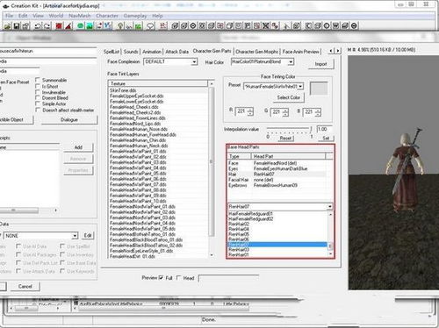Image resolution: width=439 pixels, height=328 pixels.
Task: Toggle the Is Ghost checkbox
Action: pos(38,86)
